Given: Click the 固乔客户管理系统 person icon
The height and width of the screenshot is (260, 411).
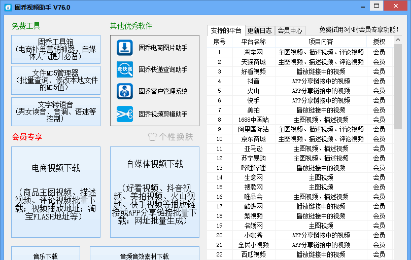Looking at the screenshot, I should (124, 91).
